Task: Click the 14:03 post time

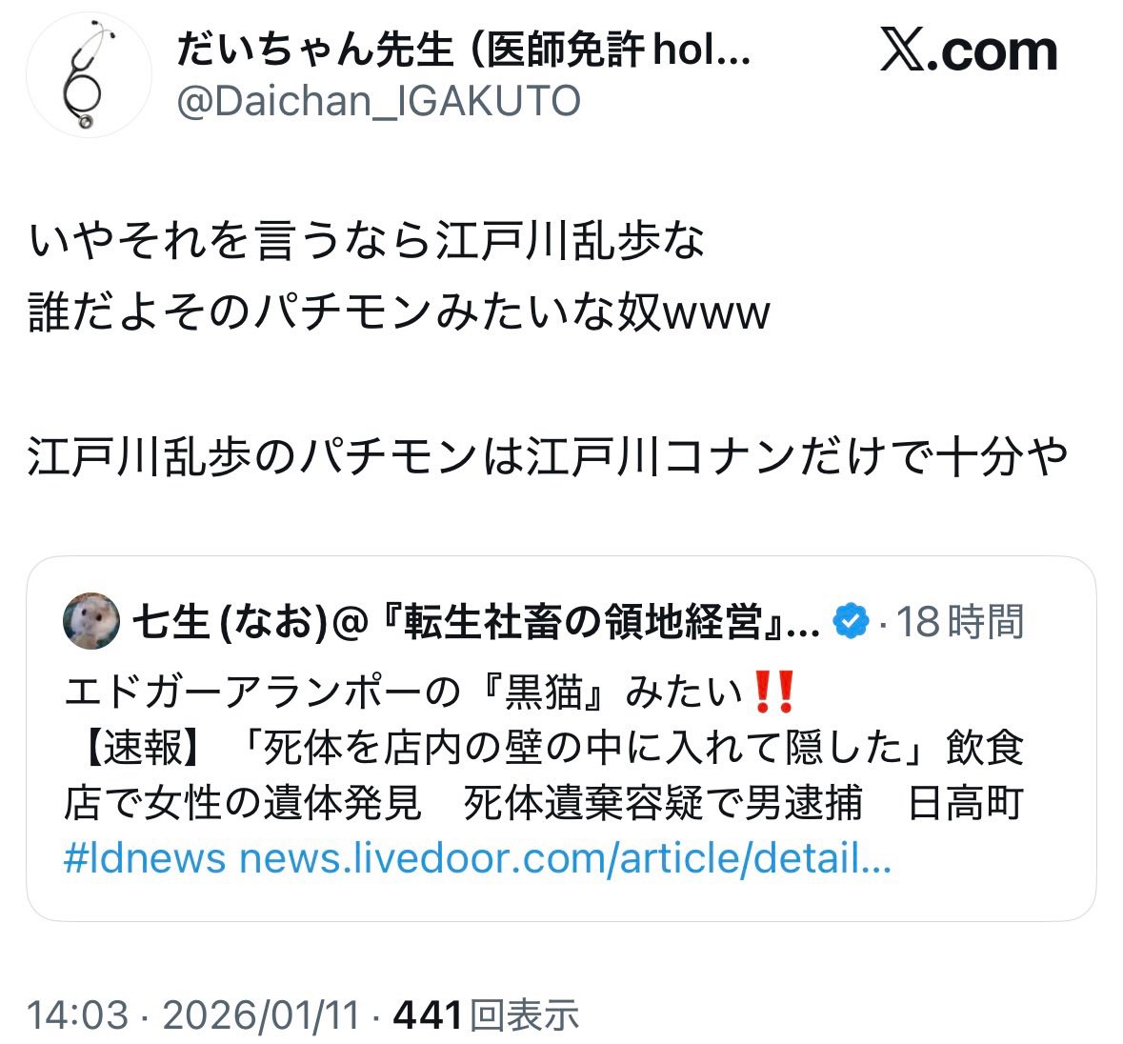Action: 77,1014
